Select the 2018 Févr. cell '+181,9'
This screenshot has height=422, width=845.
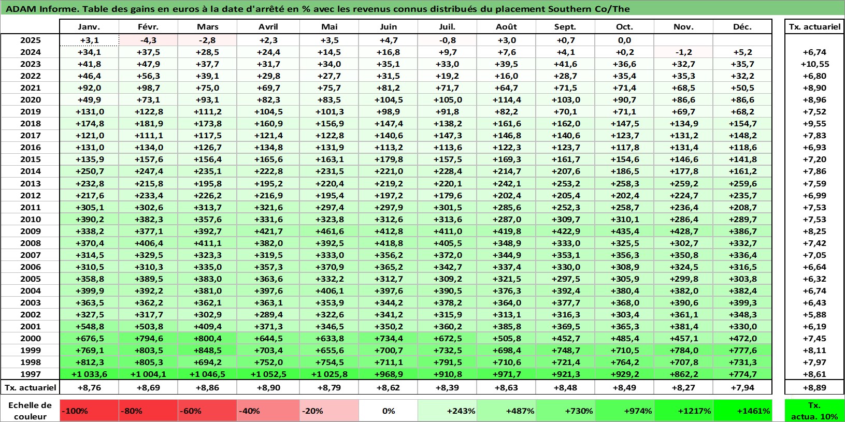coord(148,123)
